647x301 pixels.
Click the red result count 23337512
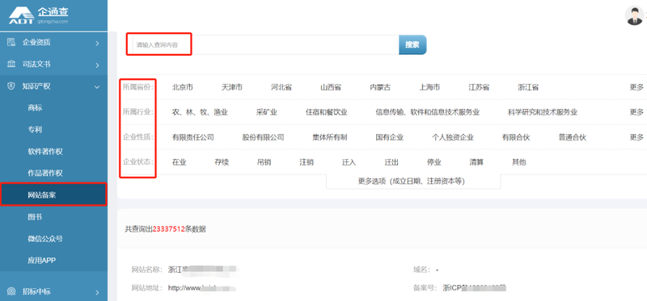click(169, 229)
